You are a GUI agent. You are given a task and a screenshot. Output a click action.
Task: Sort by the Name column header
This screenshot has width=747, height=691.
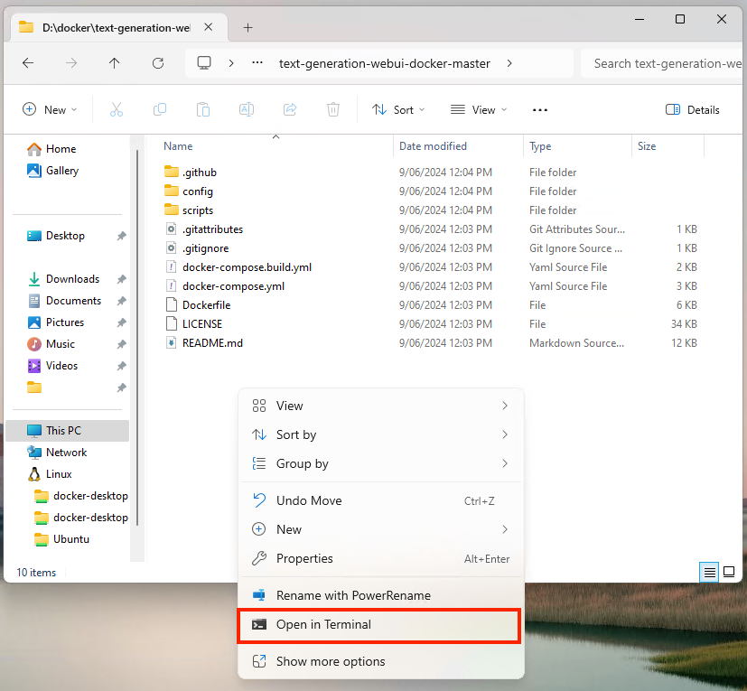click(178, 146)
